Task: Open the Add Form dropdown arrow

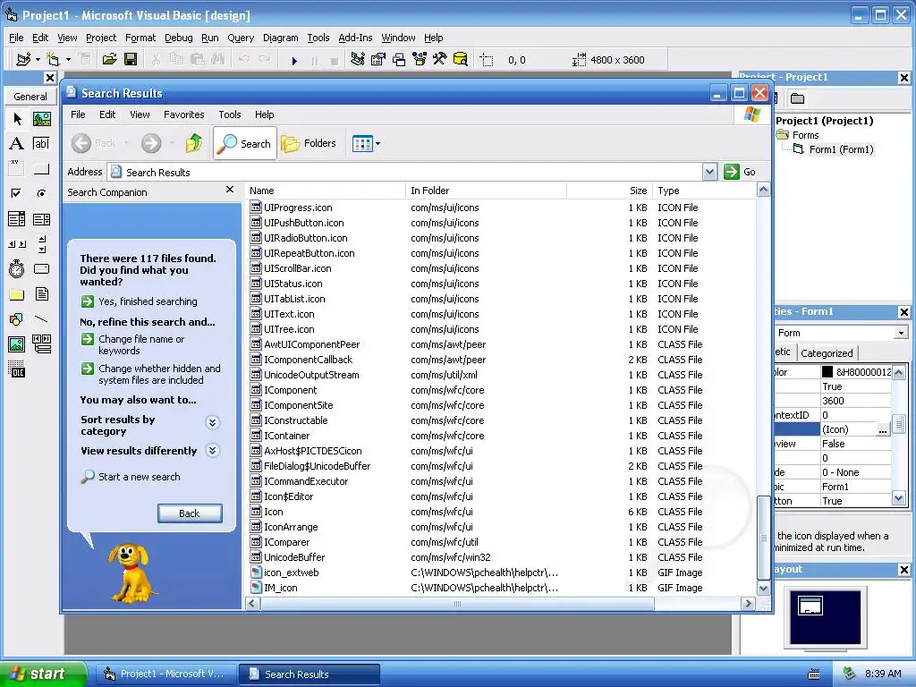Action: (68, 60)
